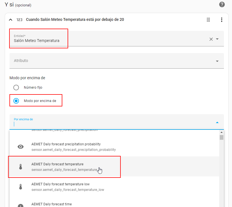Click the condition title Cuando Salón Meteo Temperatura

[75, 20]
